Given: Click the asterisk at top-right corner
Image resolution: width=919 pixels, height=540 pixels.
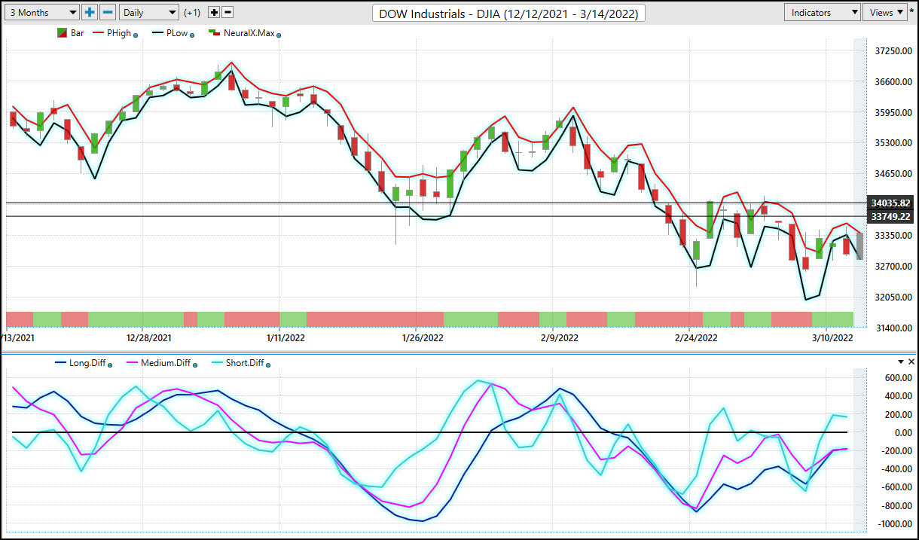Looking at the screenshot, I should (911, 12).
